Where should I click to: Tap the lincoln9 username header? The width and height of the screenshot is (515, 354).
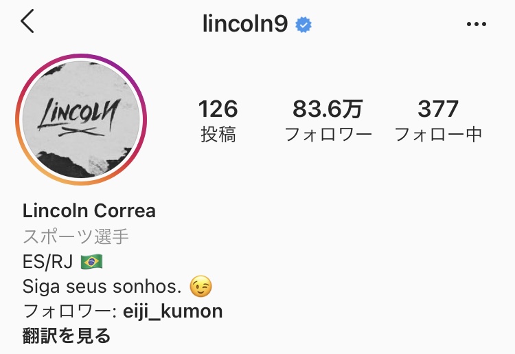tap(245, 23)
